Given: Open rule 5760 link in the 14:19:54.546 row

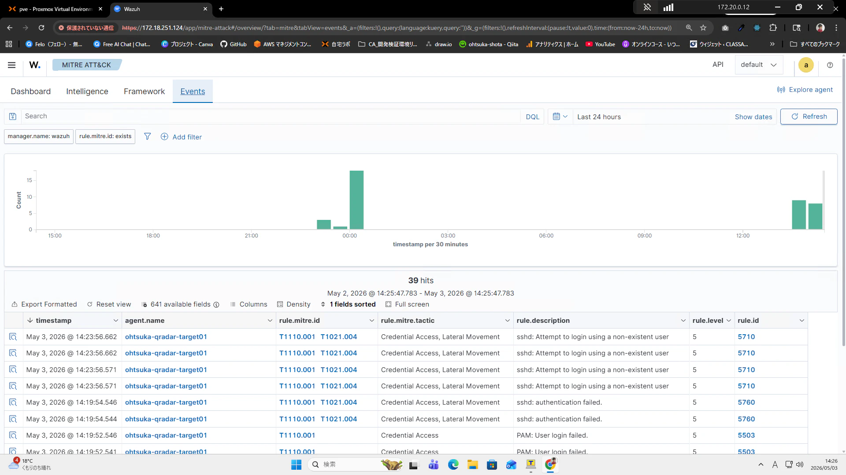Looking at the screenshot, I should tap(746, 402).
